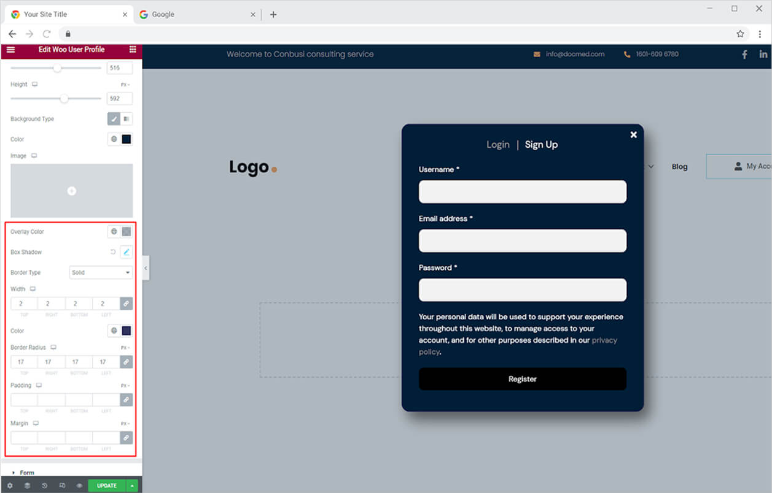Click the green UPDATE button

[107, 486]
